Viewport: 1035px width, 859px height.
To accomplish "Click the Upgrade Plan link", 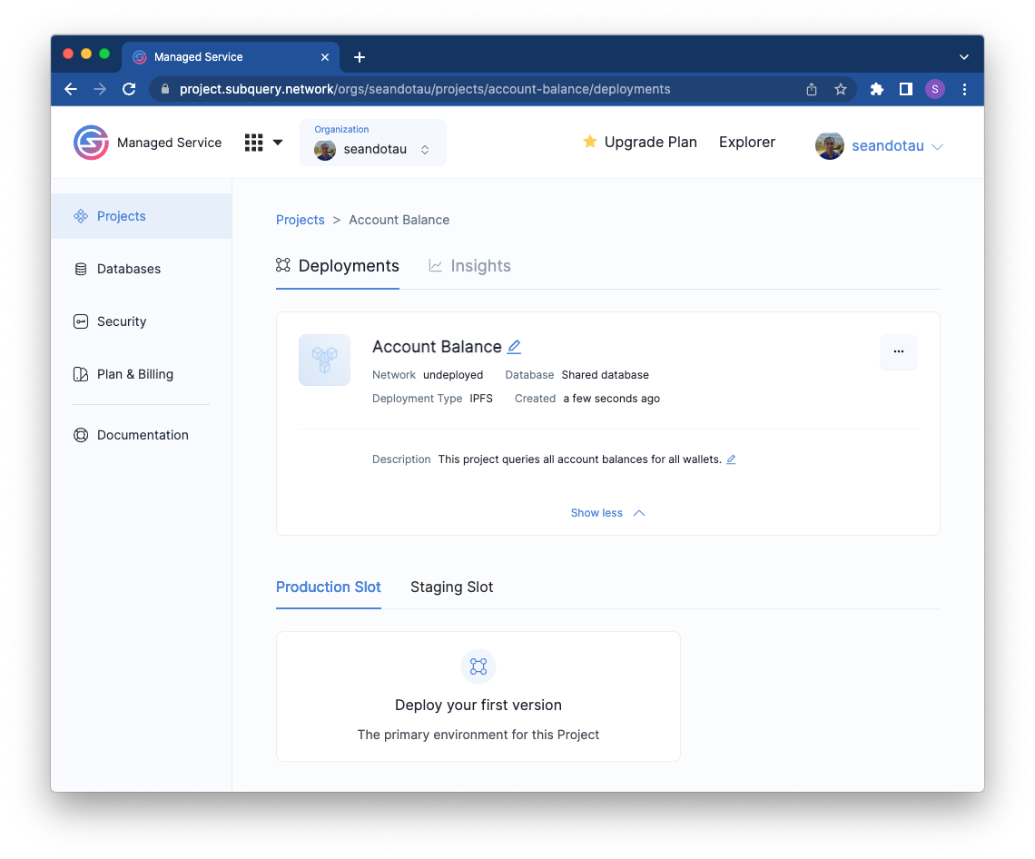I will tap(640, 143).
